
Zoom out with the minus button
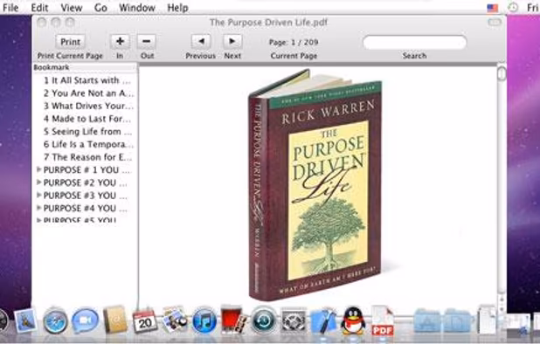point(147,42)
